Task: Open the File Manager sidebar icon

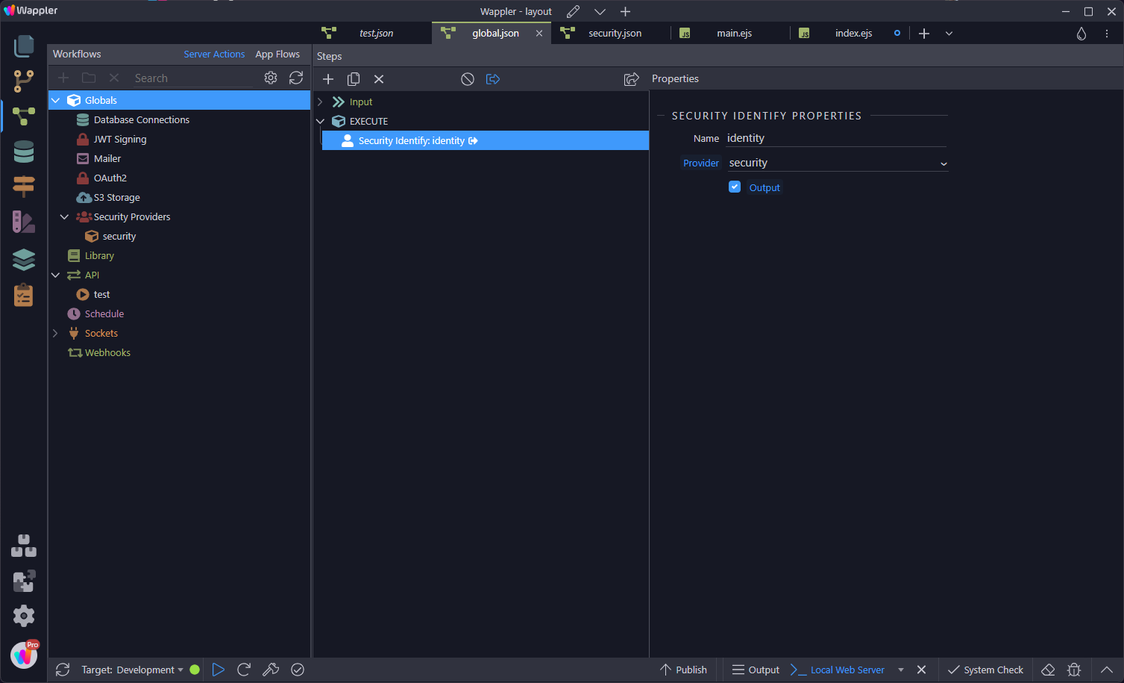Action: coord(24,46)
